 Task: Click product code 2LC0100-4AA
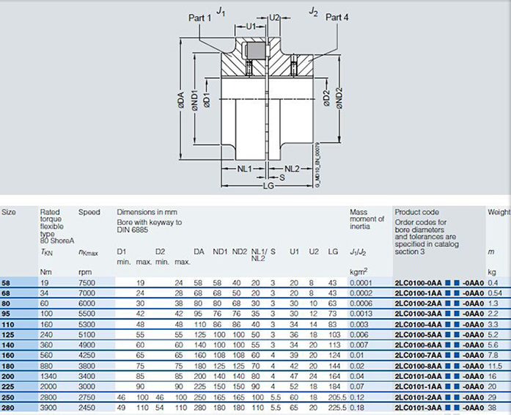(x=419, y=323)
